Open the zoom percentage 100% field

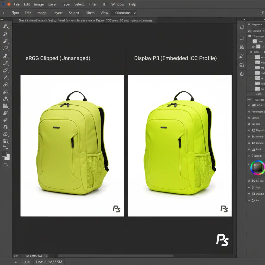click(x=26, y=262)
